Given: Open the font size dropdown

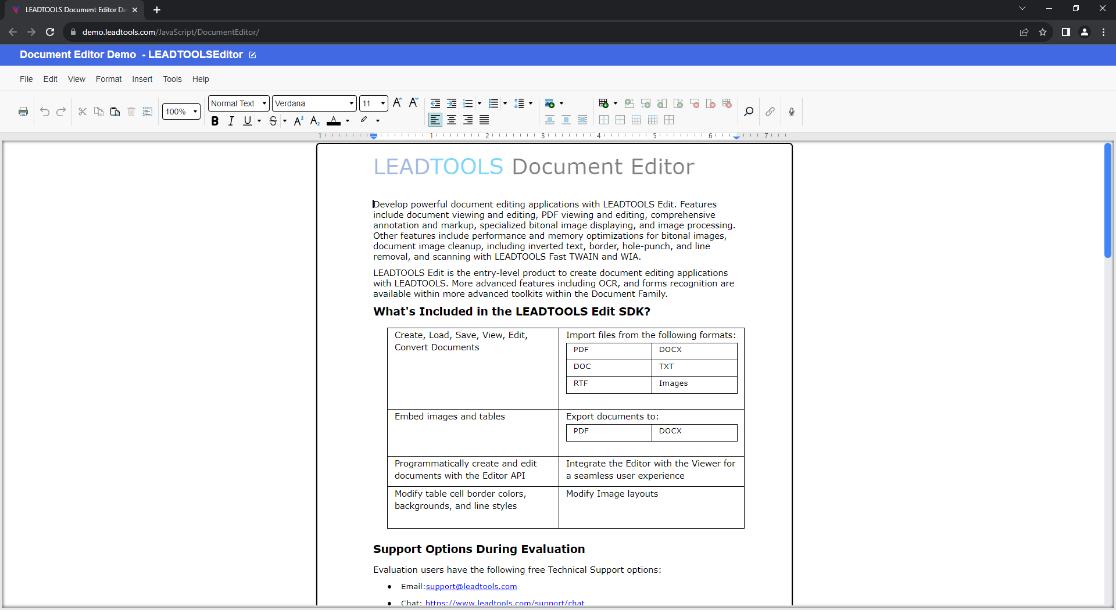Looking at the screenshot, I should [x=382, y=103].
